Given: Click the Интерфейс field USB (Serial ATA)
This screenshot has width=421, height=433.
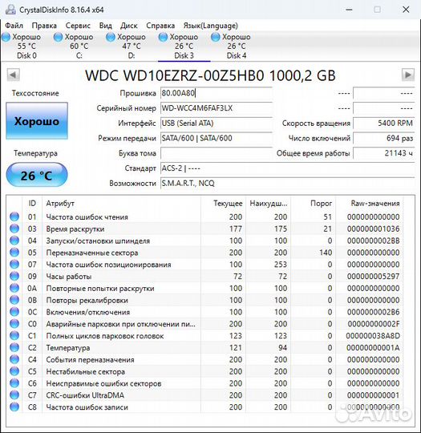Looking at the screenshot, I should [x=217, y=123].
